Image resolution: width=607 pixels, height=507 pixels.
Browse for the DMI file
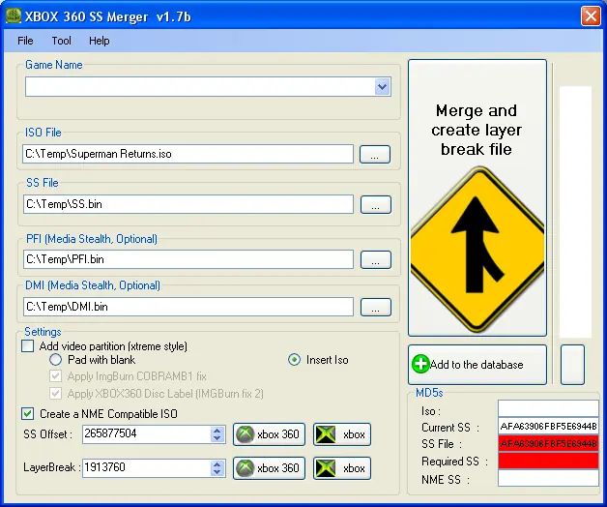click(375, 307)
